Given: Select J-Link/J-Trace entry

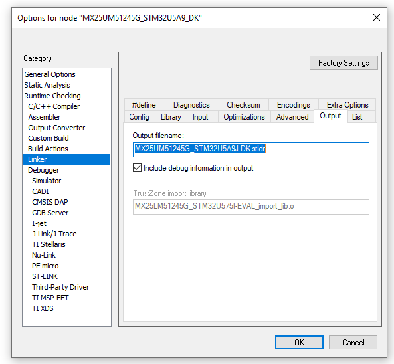Looking at the screenshot, I should coord(54,234).
